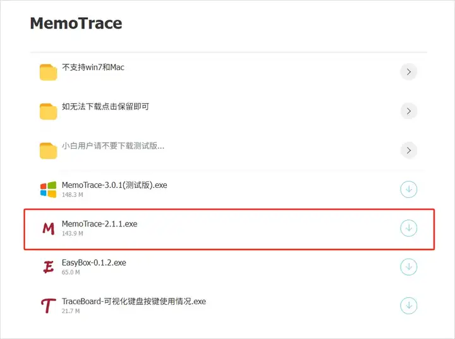Click the red M icon of MemoTrace-2.1.1
The width and height of the screenshot is (455, 339).
click(x=49, y=228)
